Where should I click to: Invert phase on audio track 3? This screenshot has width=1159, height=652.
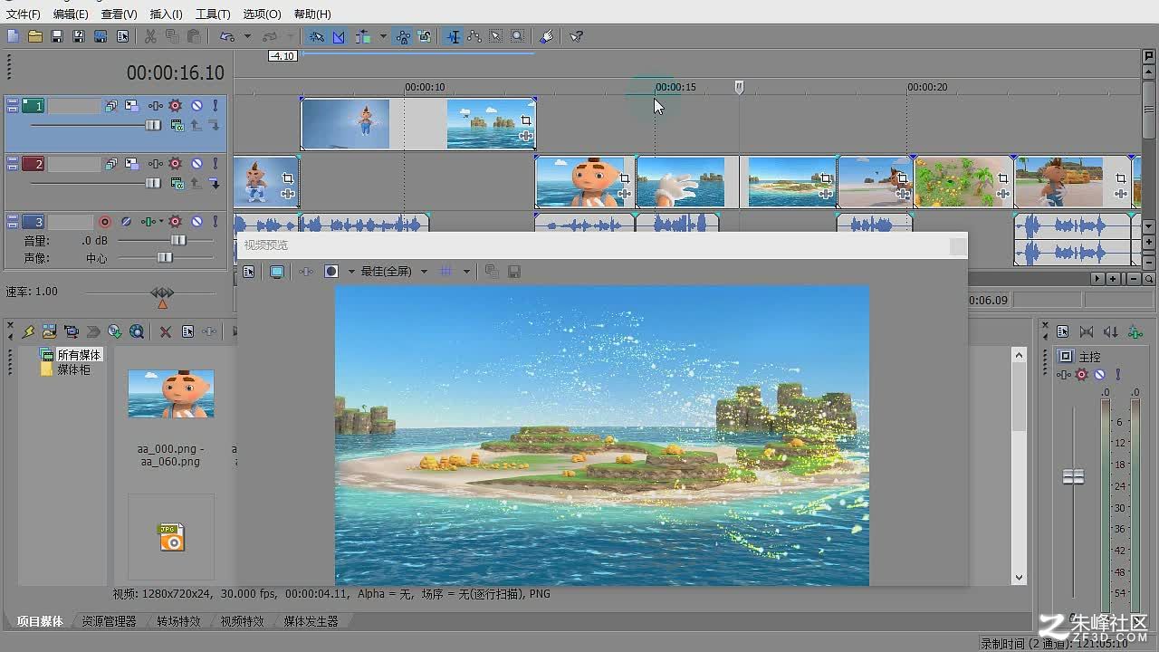click(126, 222)
